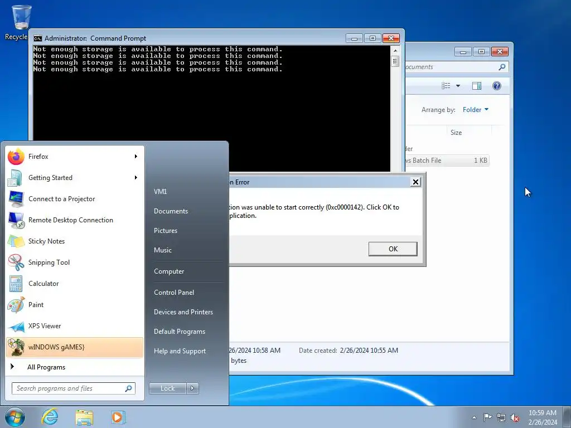
Task: Open Windows Media Player from taskbar
Action: [x=118, y=417]
